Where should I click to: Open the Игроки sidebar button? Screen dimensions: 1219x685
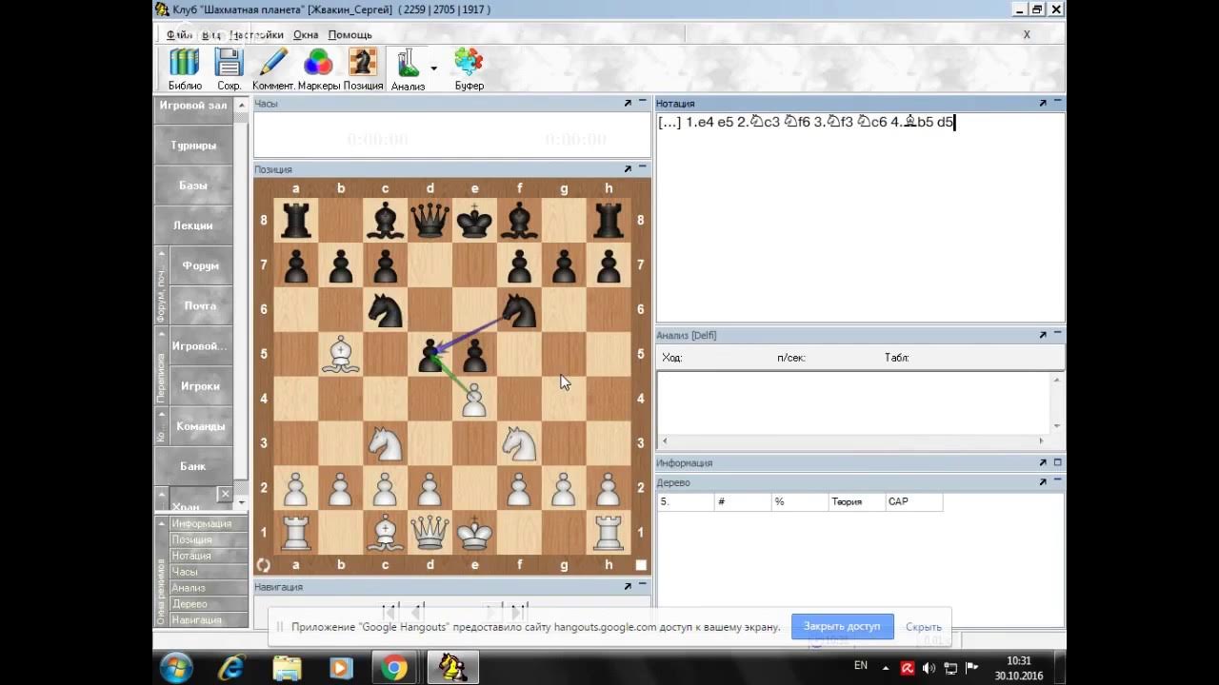tap(201, 386)
